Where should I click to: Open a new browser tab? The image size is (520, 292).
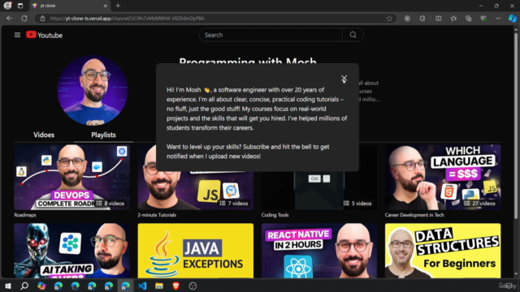coord(118,6)
